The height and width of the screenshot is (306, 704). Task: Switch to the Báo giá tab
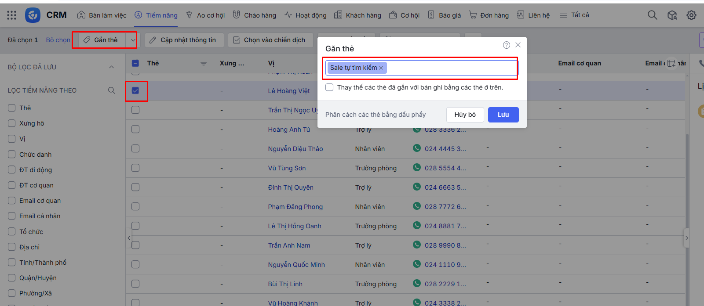(445, 15)
